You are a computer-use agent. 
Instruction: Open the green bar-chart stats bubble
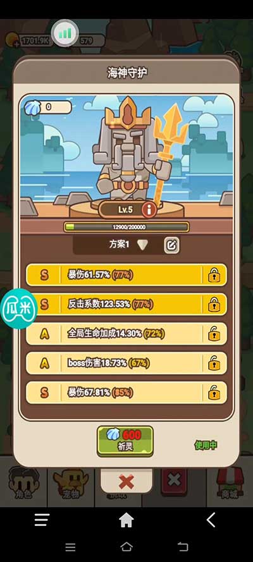coord(65,34)
